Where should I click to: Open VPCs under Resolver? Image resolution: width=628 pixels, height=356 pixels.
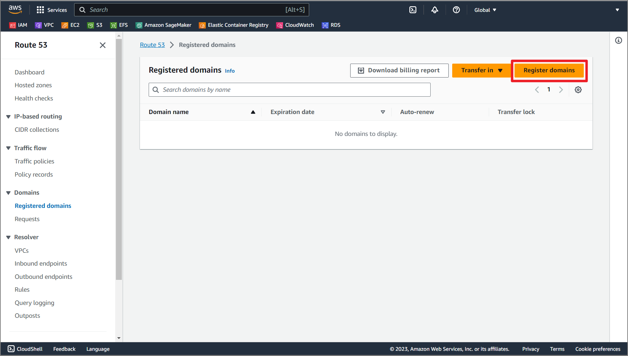pos(22,251)
